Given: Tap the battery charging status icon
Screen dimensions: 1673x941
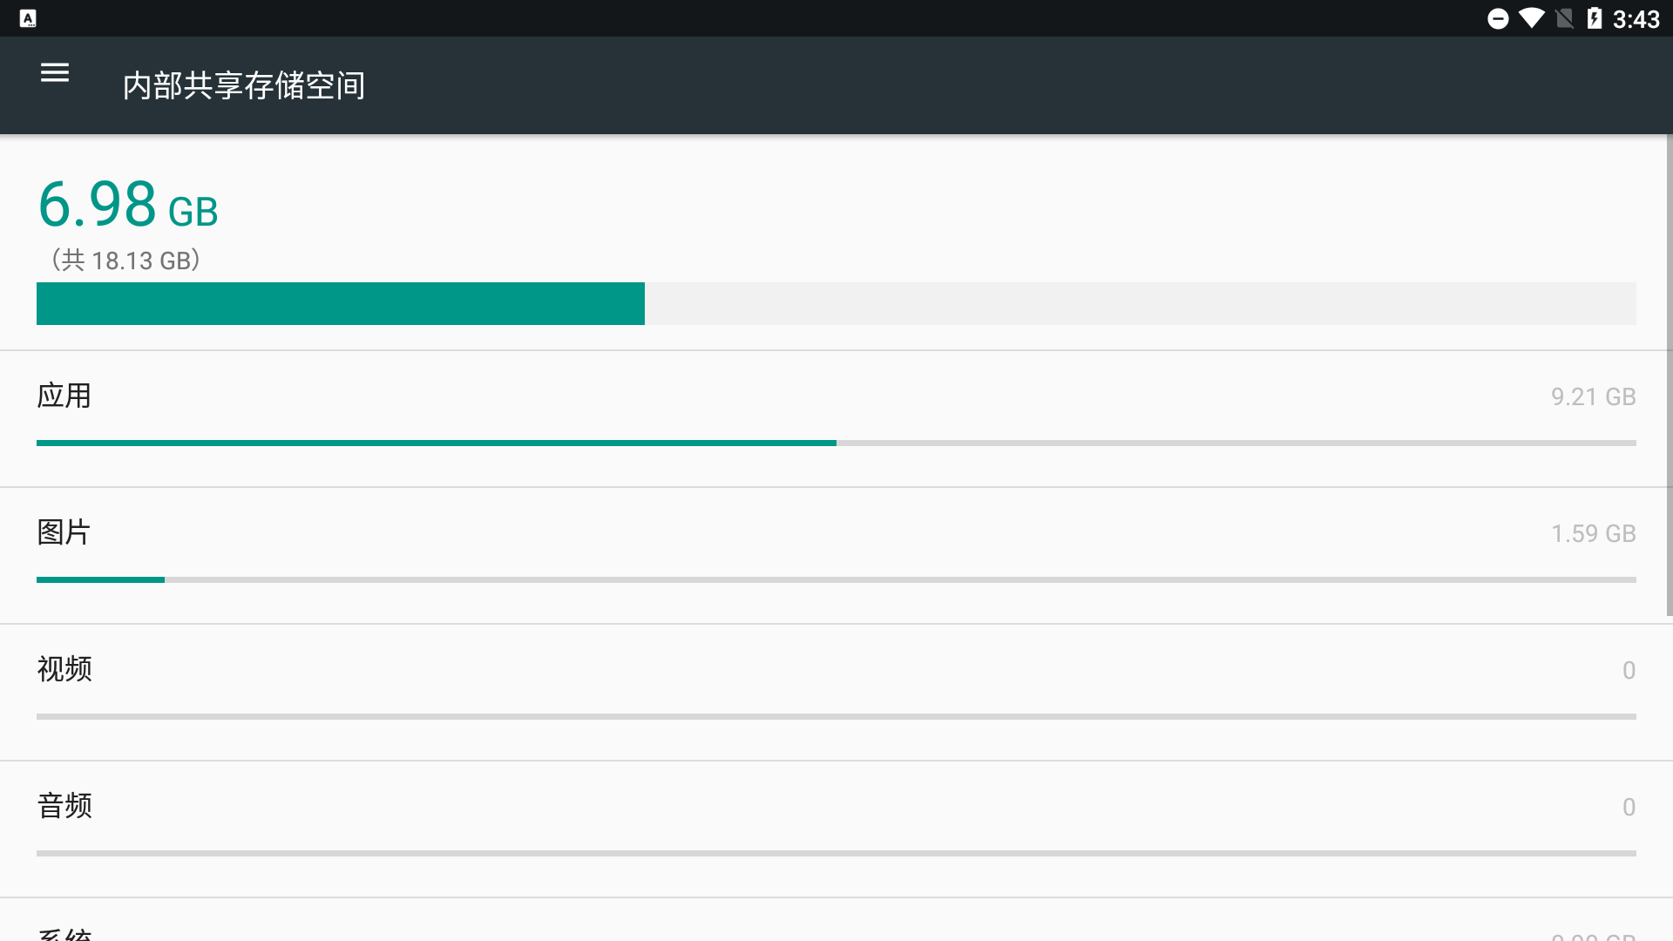Looking at the screenshot, I should 1595,18.
